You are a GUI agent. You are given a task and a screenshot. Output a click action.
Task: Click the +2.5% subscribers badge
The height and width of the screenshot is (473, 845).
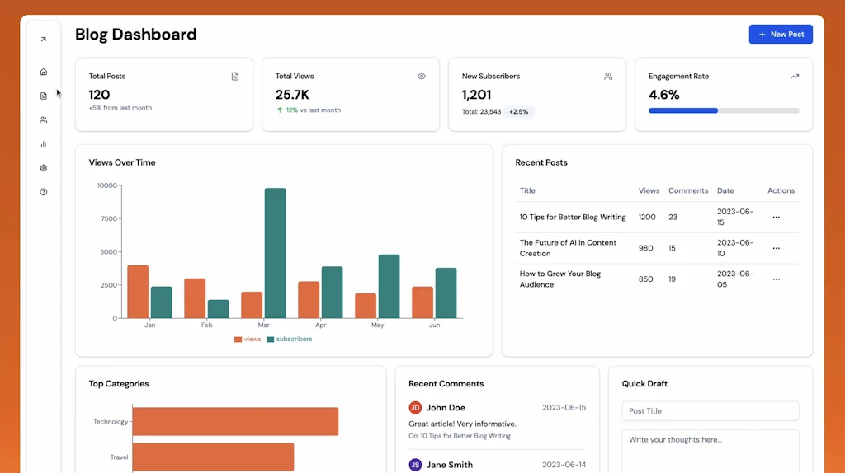519,111
